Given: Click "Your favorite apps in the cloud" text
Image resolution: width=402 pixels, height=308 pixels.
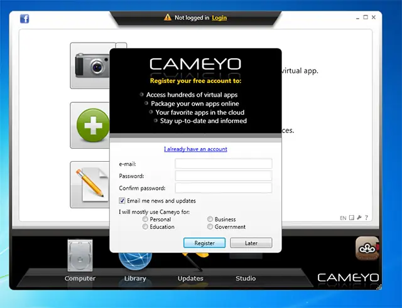Looking at the screenshot, I should point(200,112).
